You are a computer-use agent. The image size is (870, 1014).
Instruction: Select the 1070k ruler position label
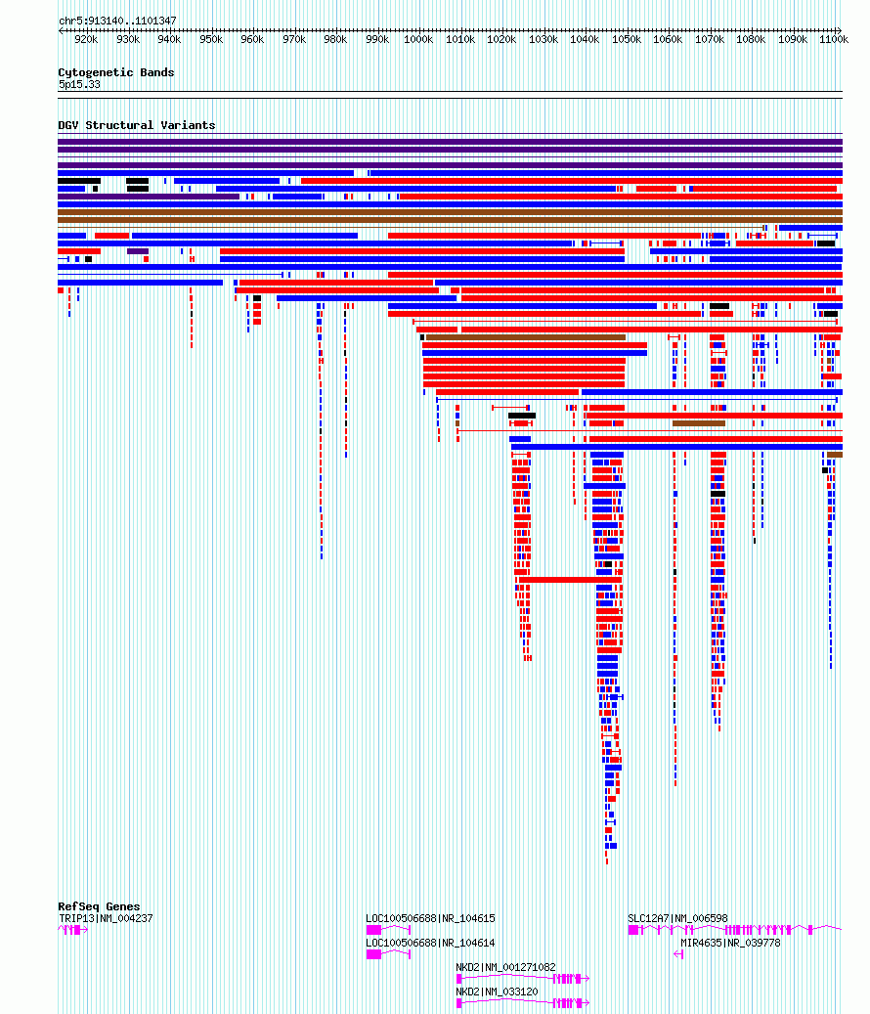click(x=710, y=39)
